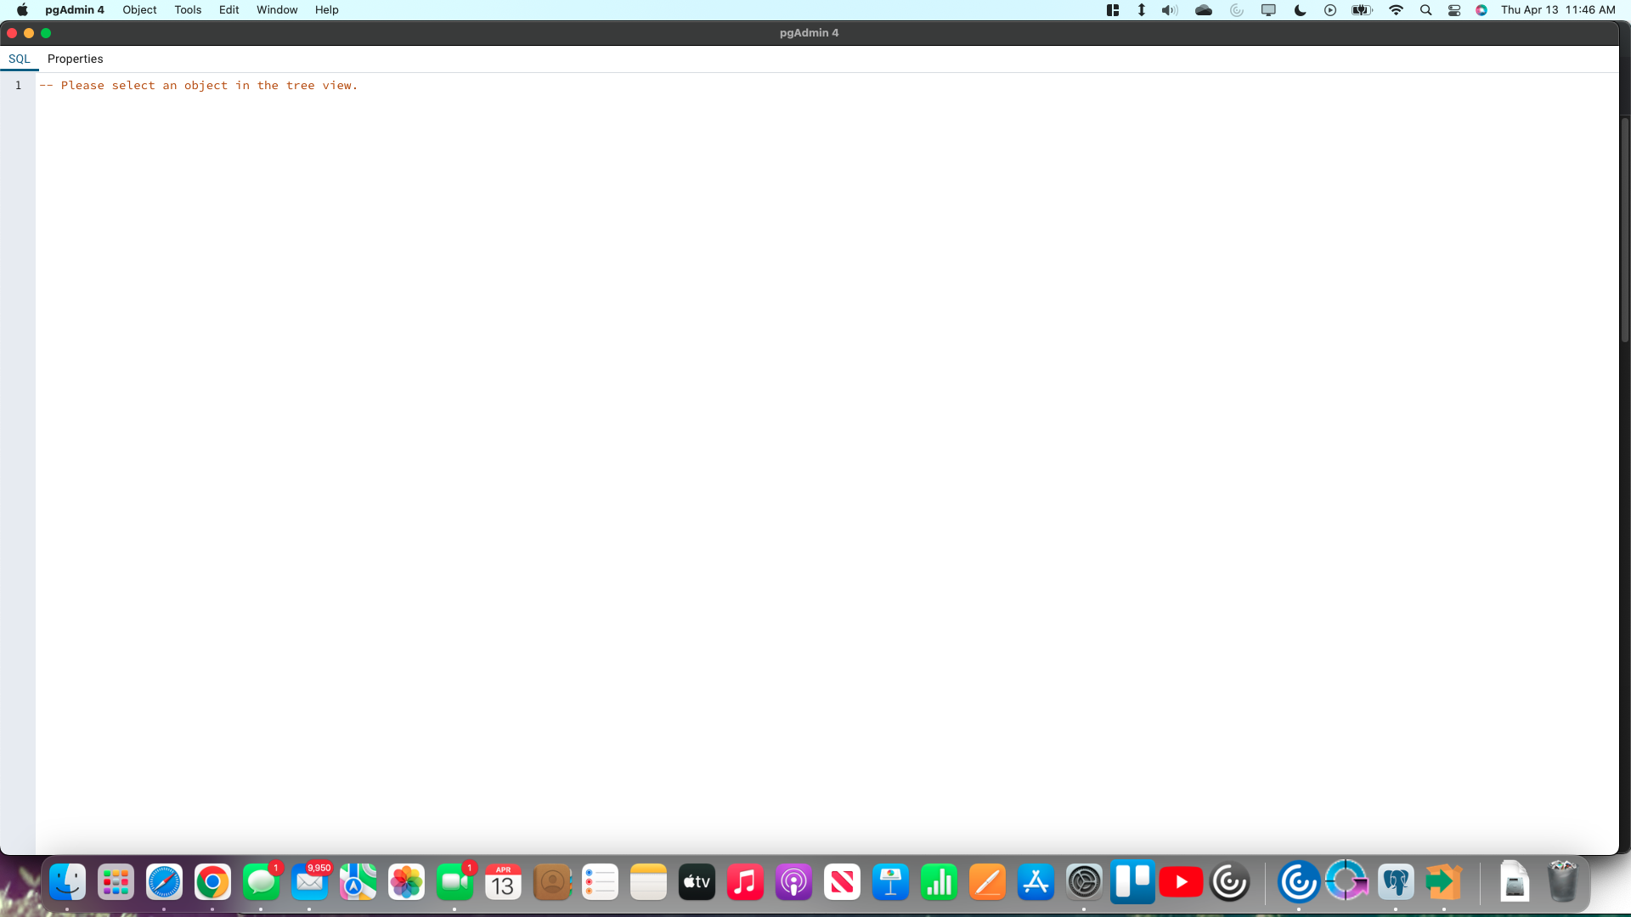Click the volume icon in menu bar
The width and height of the screenshot is (1631, 917).
[x=1170, y=10]
